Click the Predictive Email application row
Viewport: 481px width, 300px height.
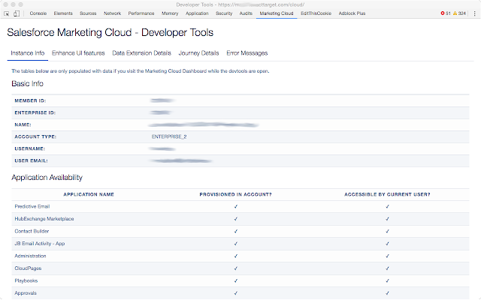[x=32, y=205]
